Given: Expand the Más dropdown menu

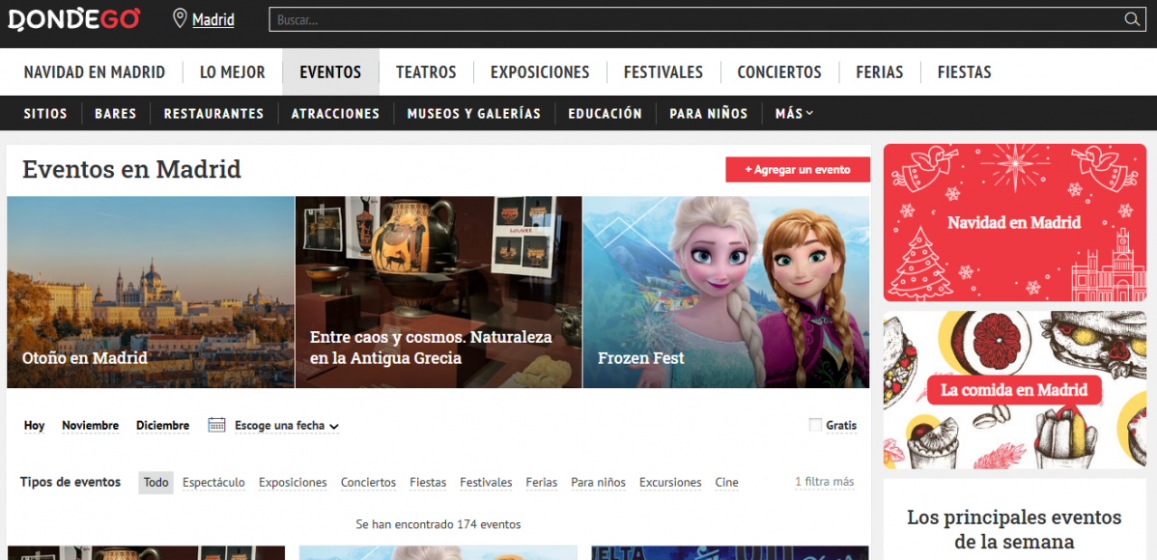Looking at the screenshot, I should 795,114.
